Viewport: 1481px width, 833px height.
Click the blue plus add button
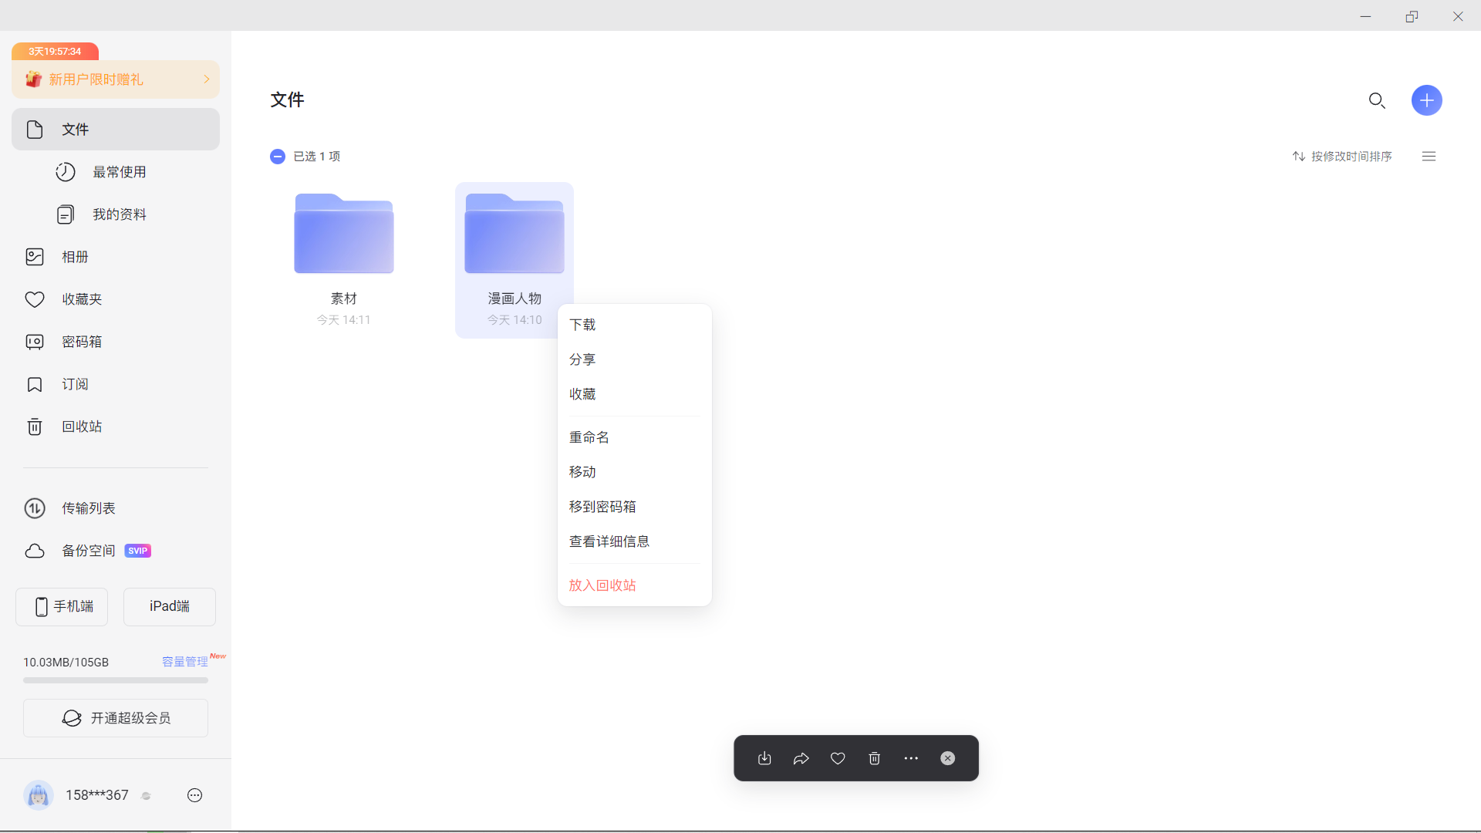1426,100
